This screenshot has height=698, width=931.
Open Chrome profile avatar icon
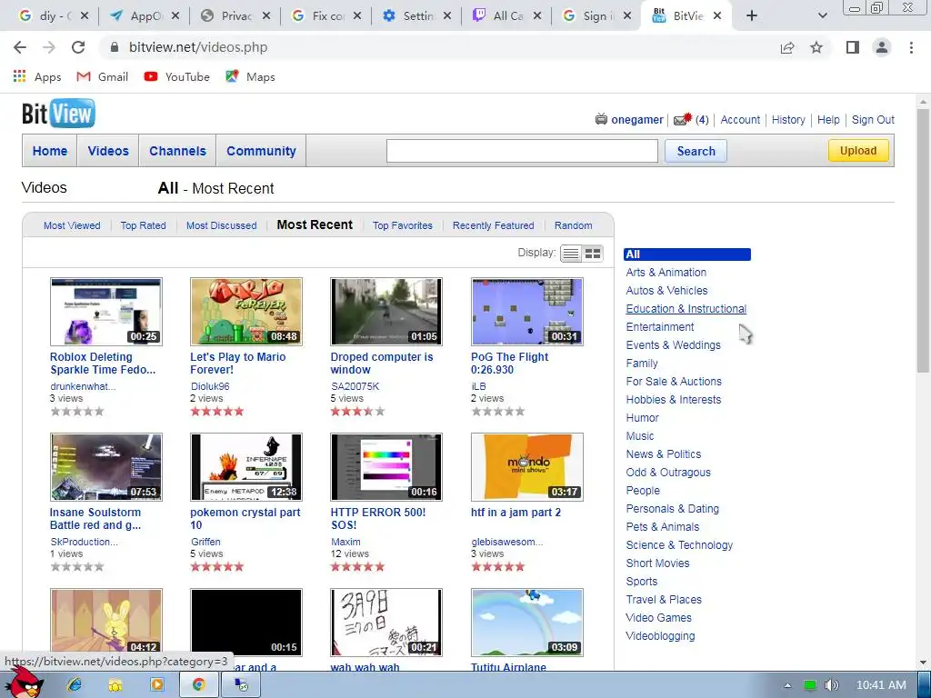pos(882,47)
